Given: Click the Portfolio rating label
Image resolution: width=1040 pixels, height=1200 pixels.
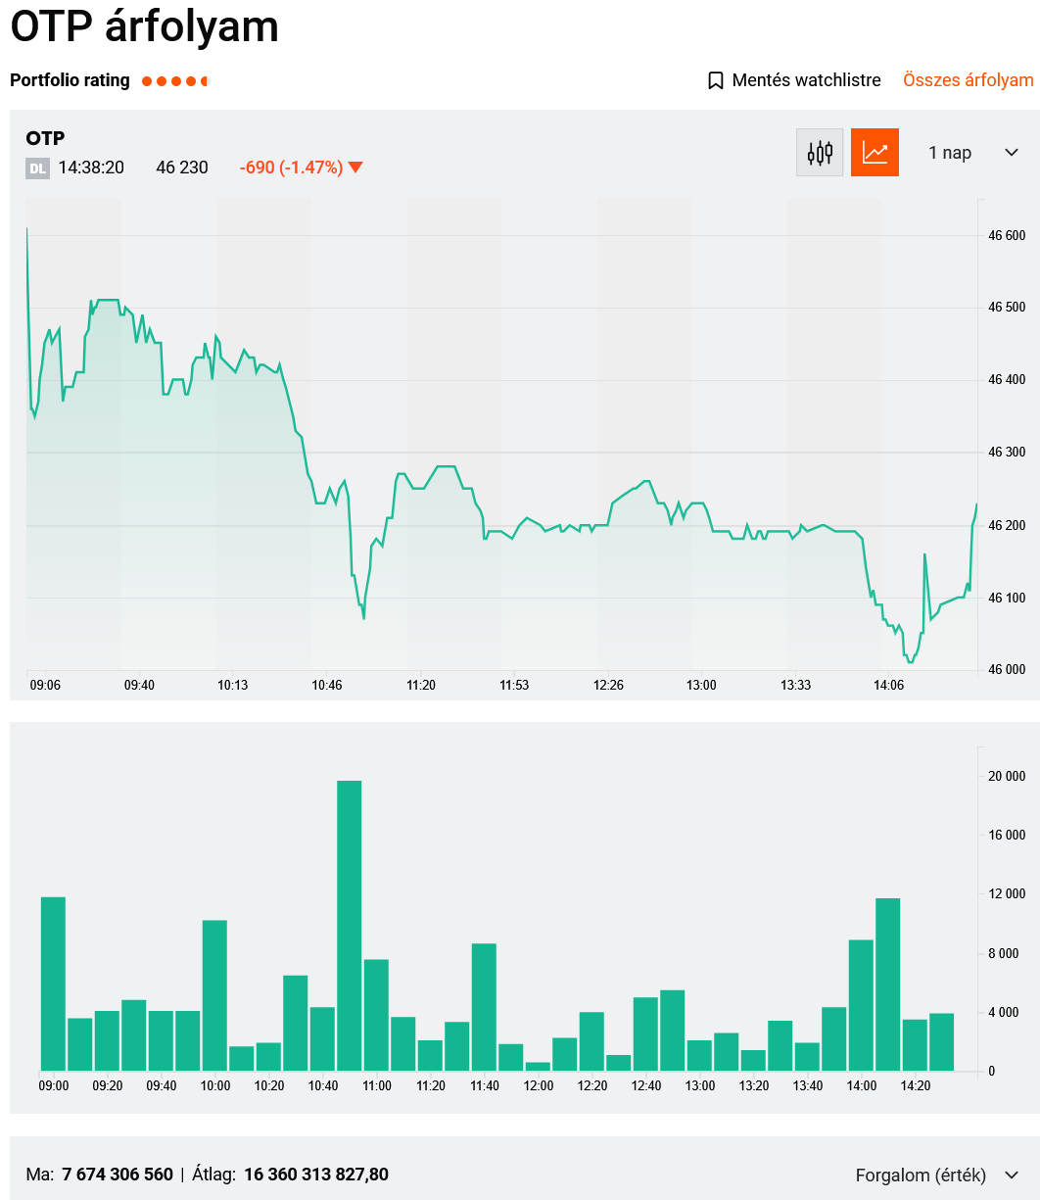Looking at the screenshot, I should (x=70, y=80).
